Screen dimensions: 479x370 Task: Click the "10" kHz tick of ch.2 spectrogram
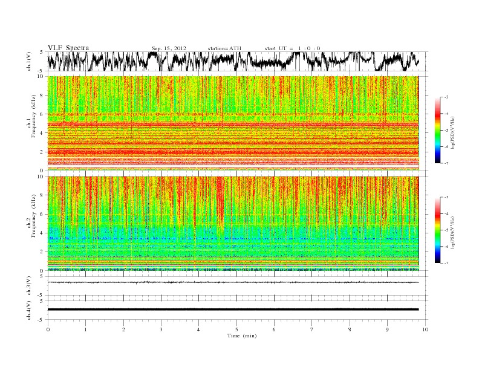(42, 177)
